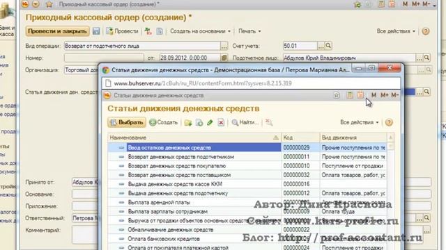Viewport: 446px width, 250px height.
Task: Select row Выдача денежных средств кассе ККМ
Action: click(247, 184)
